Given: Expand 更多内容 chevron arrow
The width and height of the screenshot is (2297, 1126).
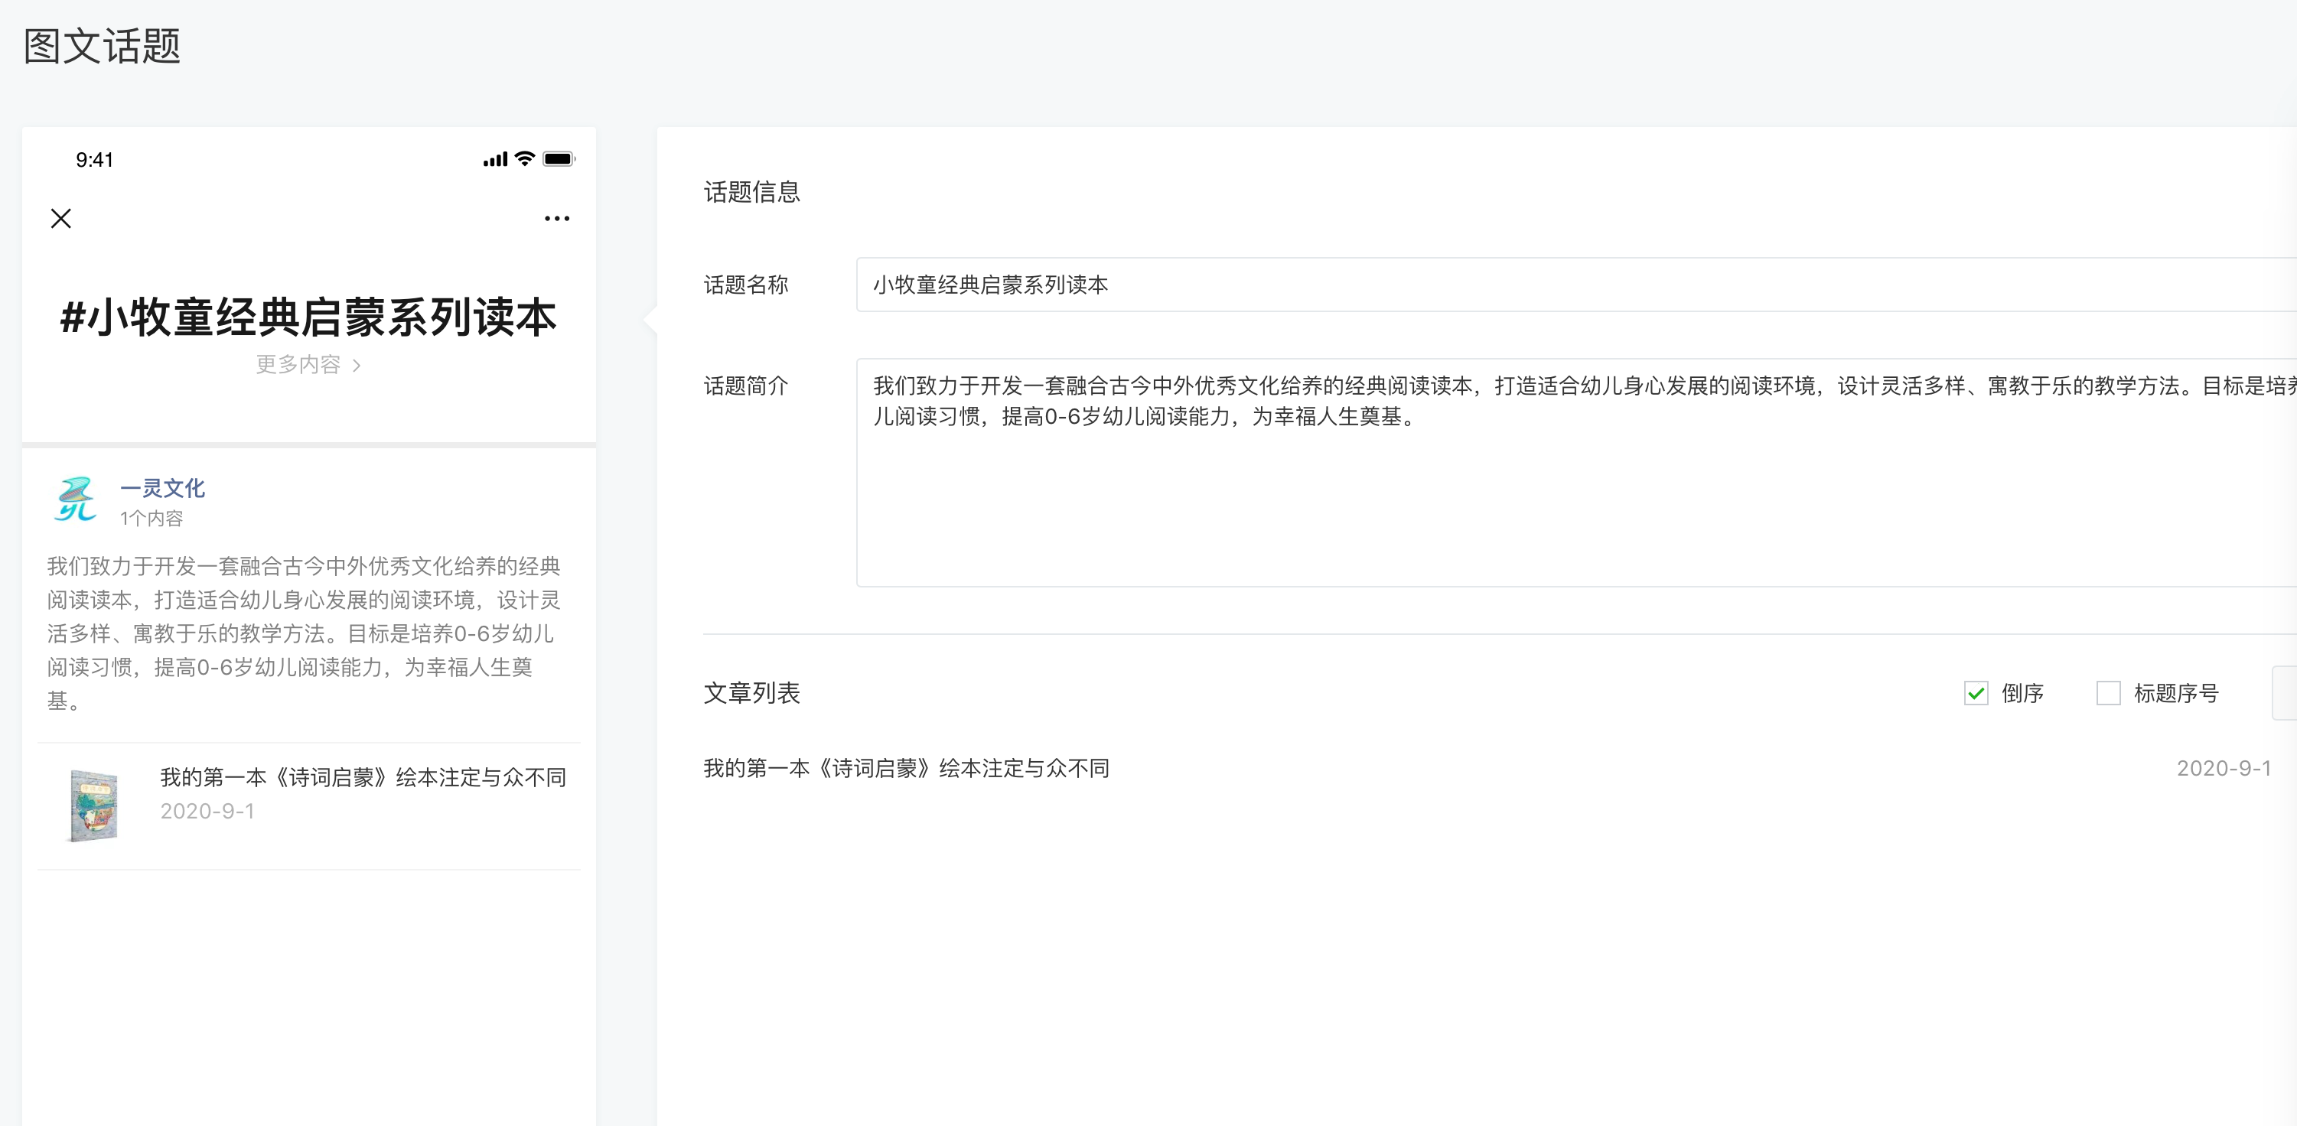Looking at the screenshot, I should click(357, 366).
